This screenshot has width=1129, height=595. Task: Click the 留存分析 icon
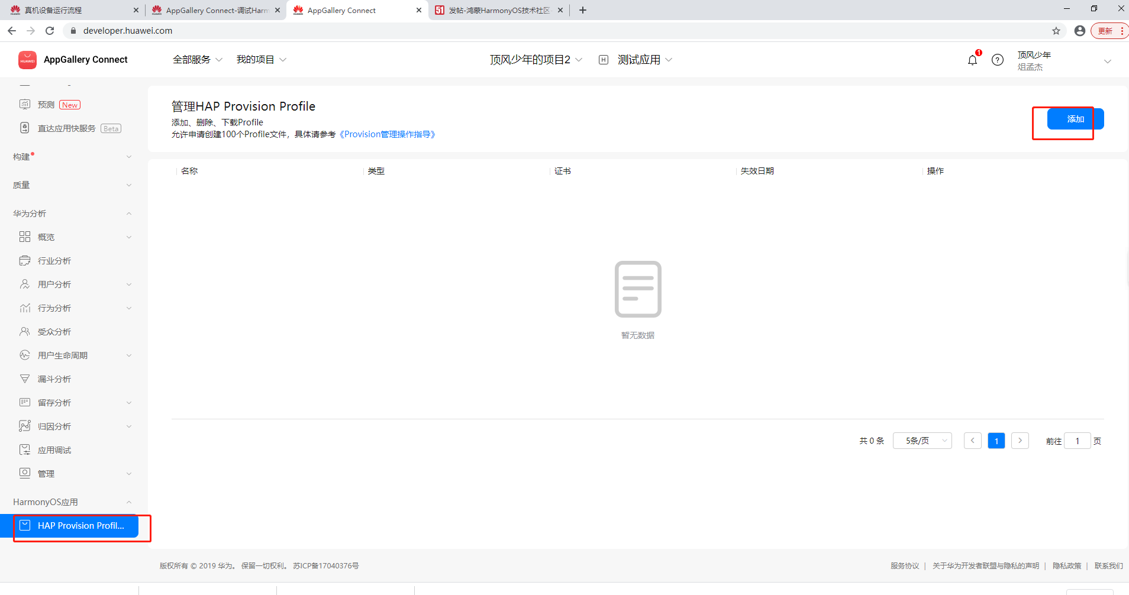pos(25,403)
